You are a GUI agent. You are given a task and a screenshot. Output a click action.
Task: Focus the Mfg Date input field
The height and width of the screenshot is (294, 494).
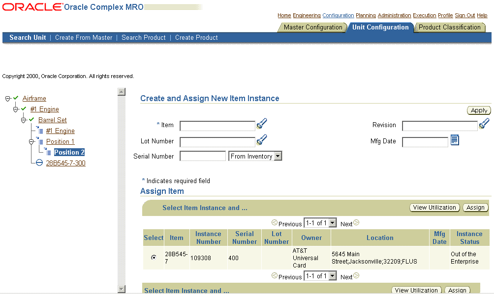coord(425,142)
